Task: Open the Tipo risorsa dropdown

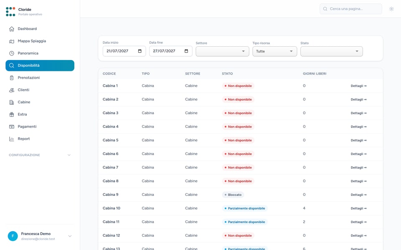Action: pyautogui.click(x=275, y=51)
